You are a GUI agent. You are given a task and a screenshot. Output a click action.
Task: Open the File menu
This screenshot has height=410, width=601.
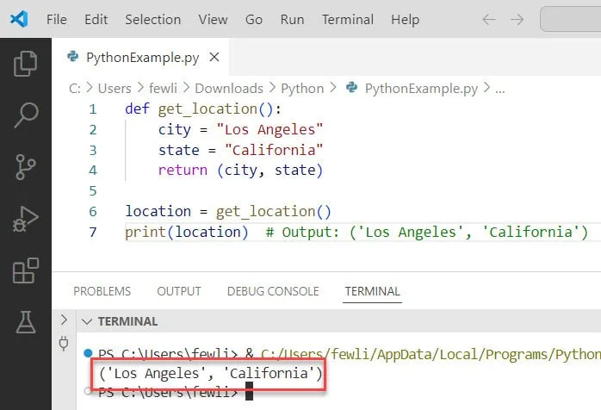point(57,19)
